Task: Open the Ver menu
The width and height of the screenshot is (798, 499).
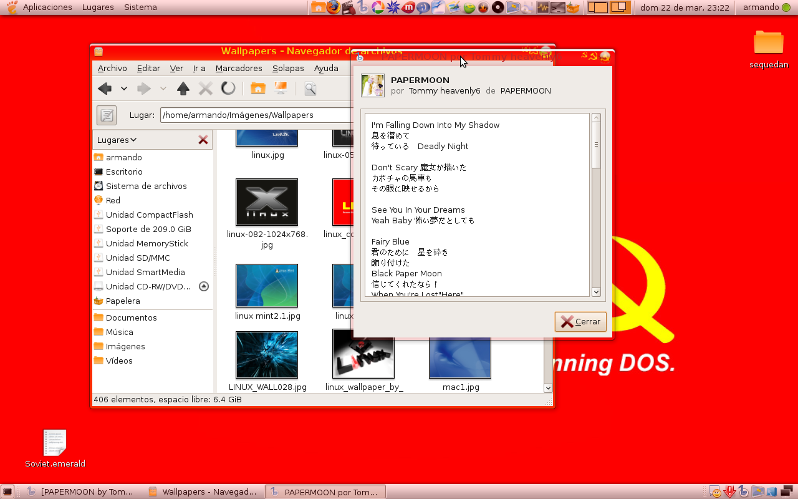Action: point(176,68)
